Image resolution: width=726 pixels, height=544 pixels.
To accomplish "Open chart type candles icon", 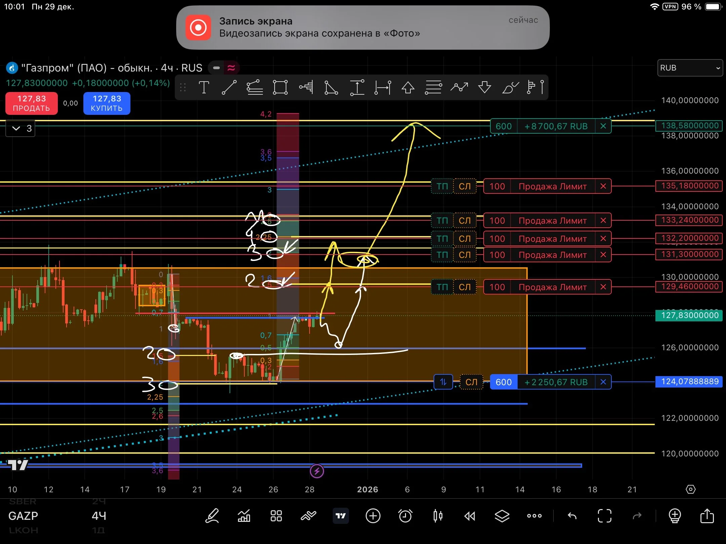I will tap(438, 516).
